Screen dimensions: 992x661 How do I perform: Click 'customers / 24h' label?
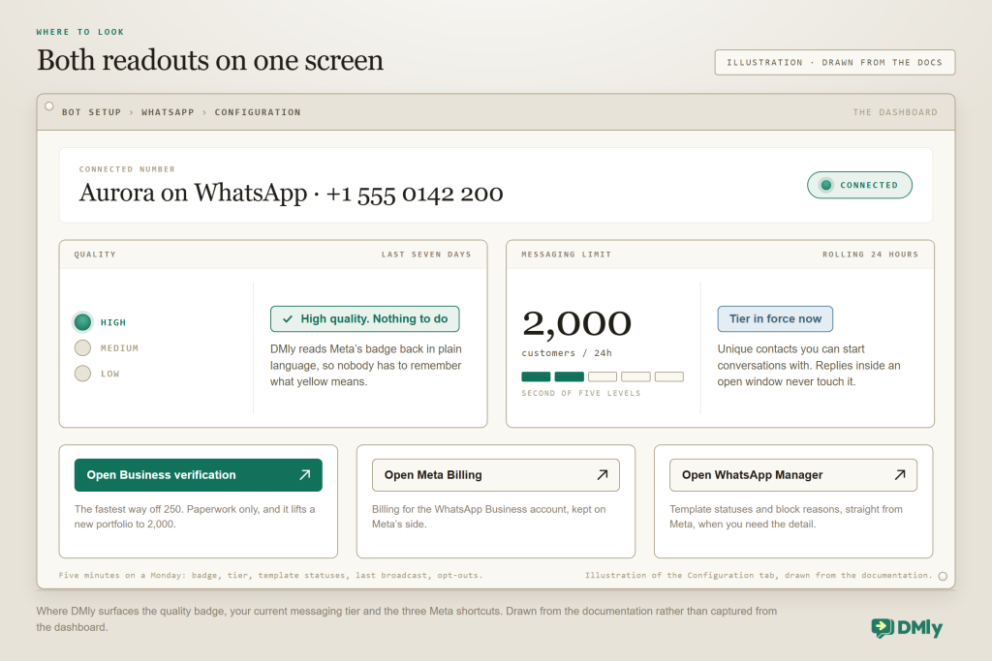[567, 353]
